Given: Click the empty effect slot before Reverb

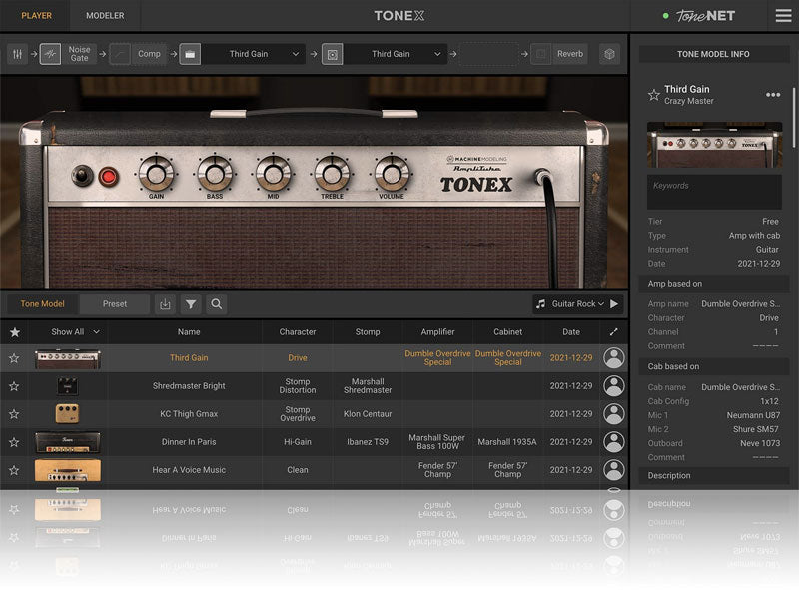Looking at the screenshot, I should (489, 54).
